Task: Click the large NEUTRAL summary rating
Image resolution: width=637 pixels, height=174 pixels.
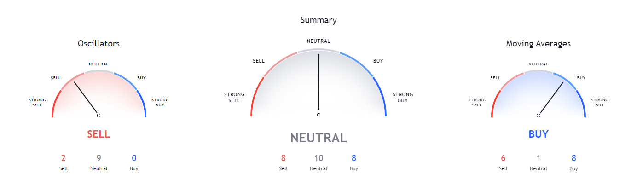Action: click(x=318, y=138)
